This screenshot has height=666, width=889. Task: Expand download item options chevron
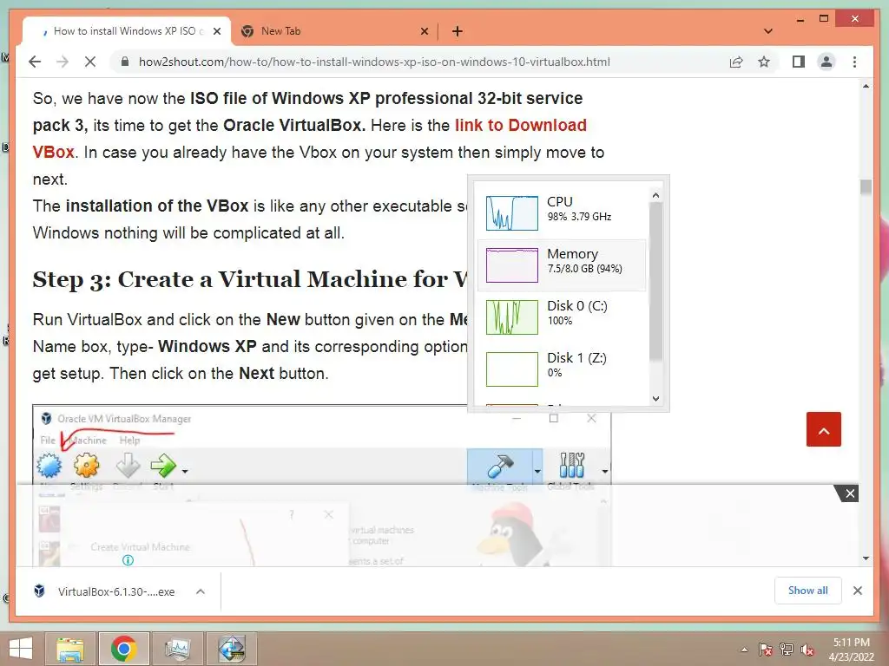(201, 591)
